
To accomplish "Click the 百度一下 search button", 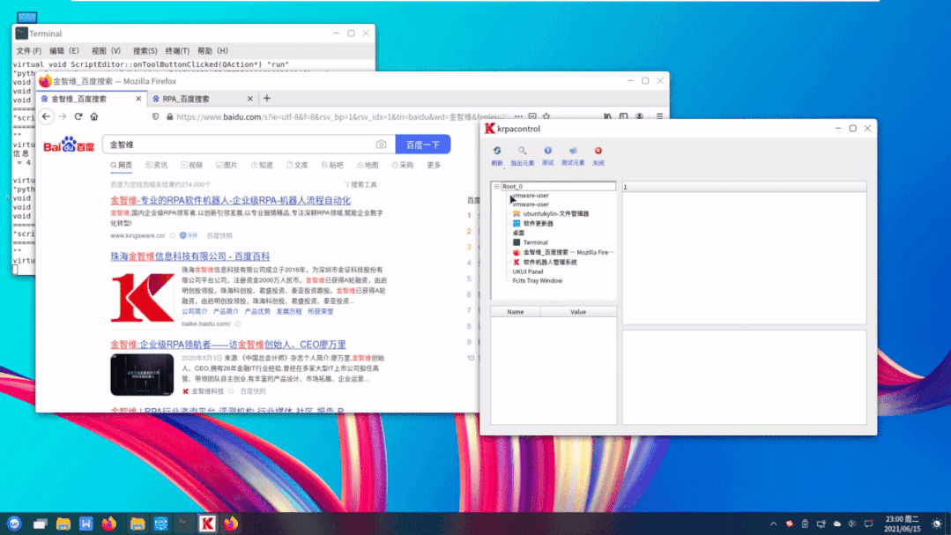I will 423,145.
